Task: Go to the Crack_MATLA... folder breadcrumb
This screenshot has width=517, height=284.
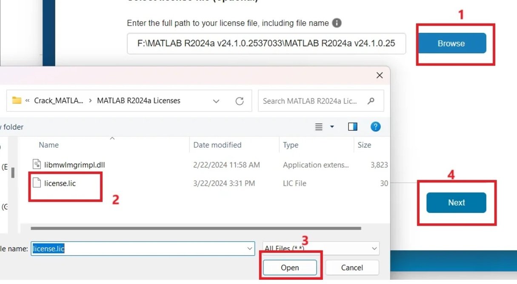Action: click(x=59, y=101)
